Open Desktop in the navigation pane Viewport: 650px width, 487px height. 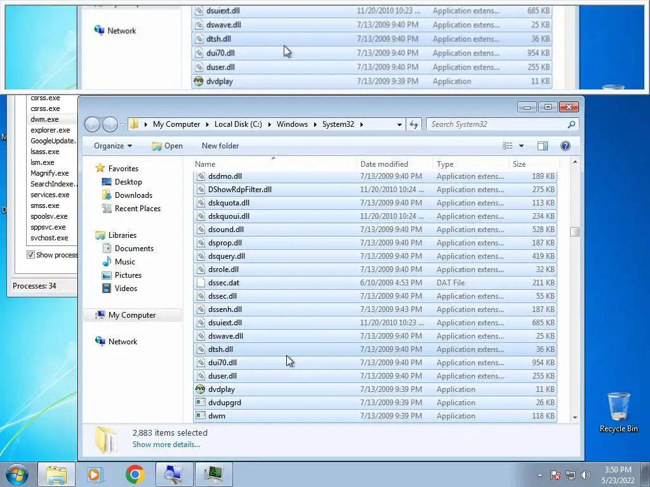[x=128, y=182]
